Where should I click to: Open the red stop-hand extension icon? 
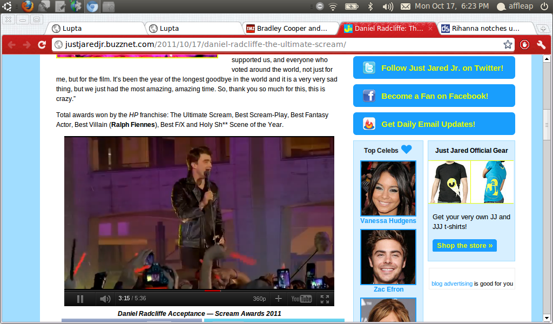click(524, 44)
